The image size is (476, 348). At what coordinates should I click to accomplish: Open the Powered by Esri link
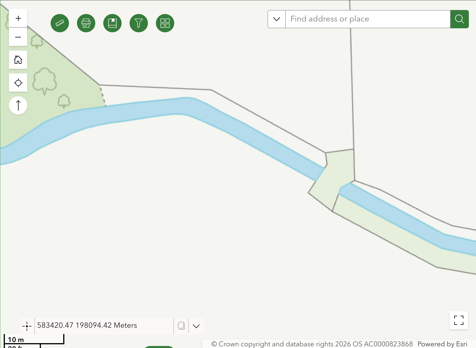pos(442,344)
